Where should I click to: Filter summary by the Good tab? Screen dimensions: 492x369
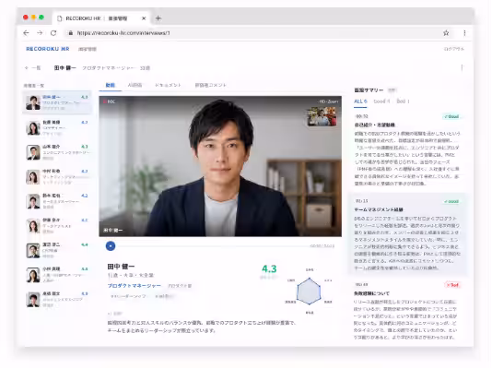pos(381,101)
